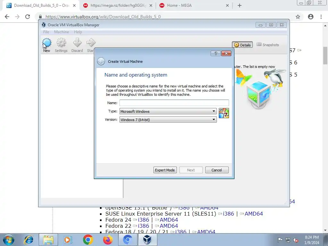Click the page scrollbar up arrow
The width and height of the screenshot is (328, 246).
click(325, 26)
